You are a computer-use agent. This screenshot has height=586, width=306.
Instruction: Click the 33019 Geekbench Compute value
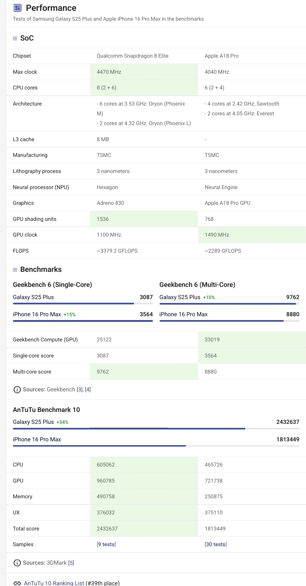212,340
